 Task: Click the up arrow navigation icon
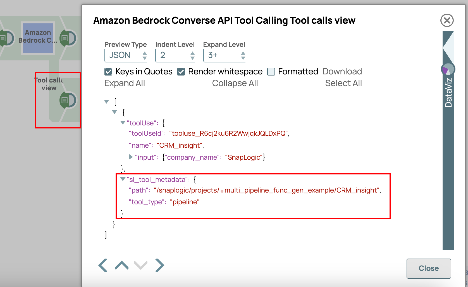pyautogui.click(x=122, y=265)
